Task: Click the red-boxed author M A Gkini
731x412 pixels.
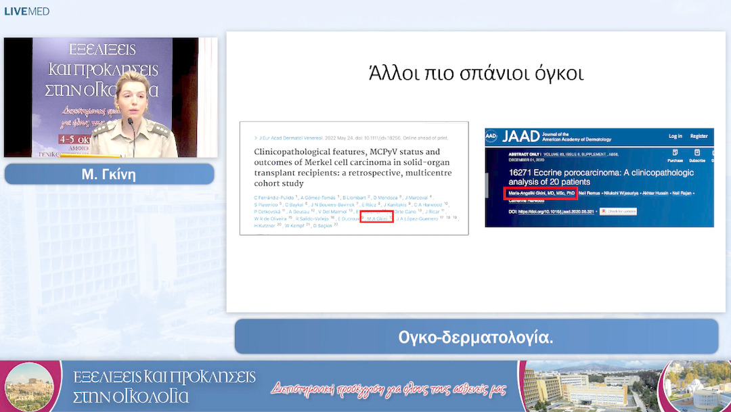Action: click(378, 219)
